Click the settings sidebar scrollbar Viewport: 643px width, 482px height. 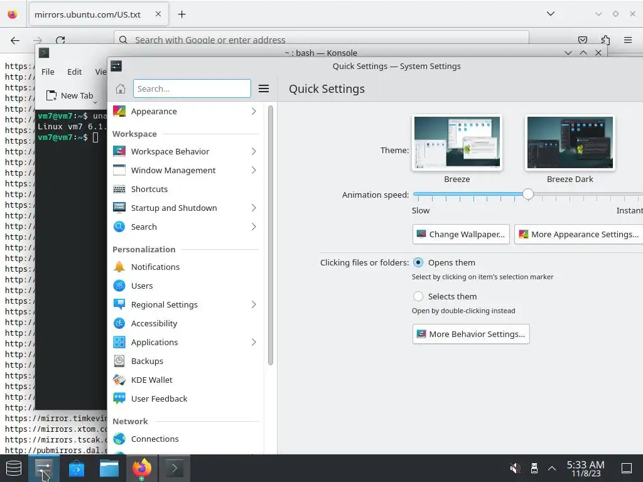tap(270, 235)
